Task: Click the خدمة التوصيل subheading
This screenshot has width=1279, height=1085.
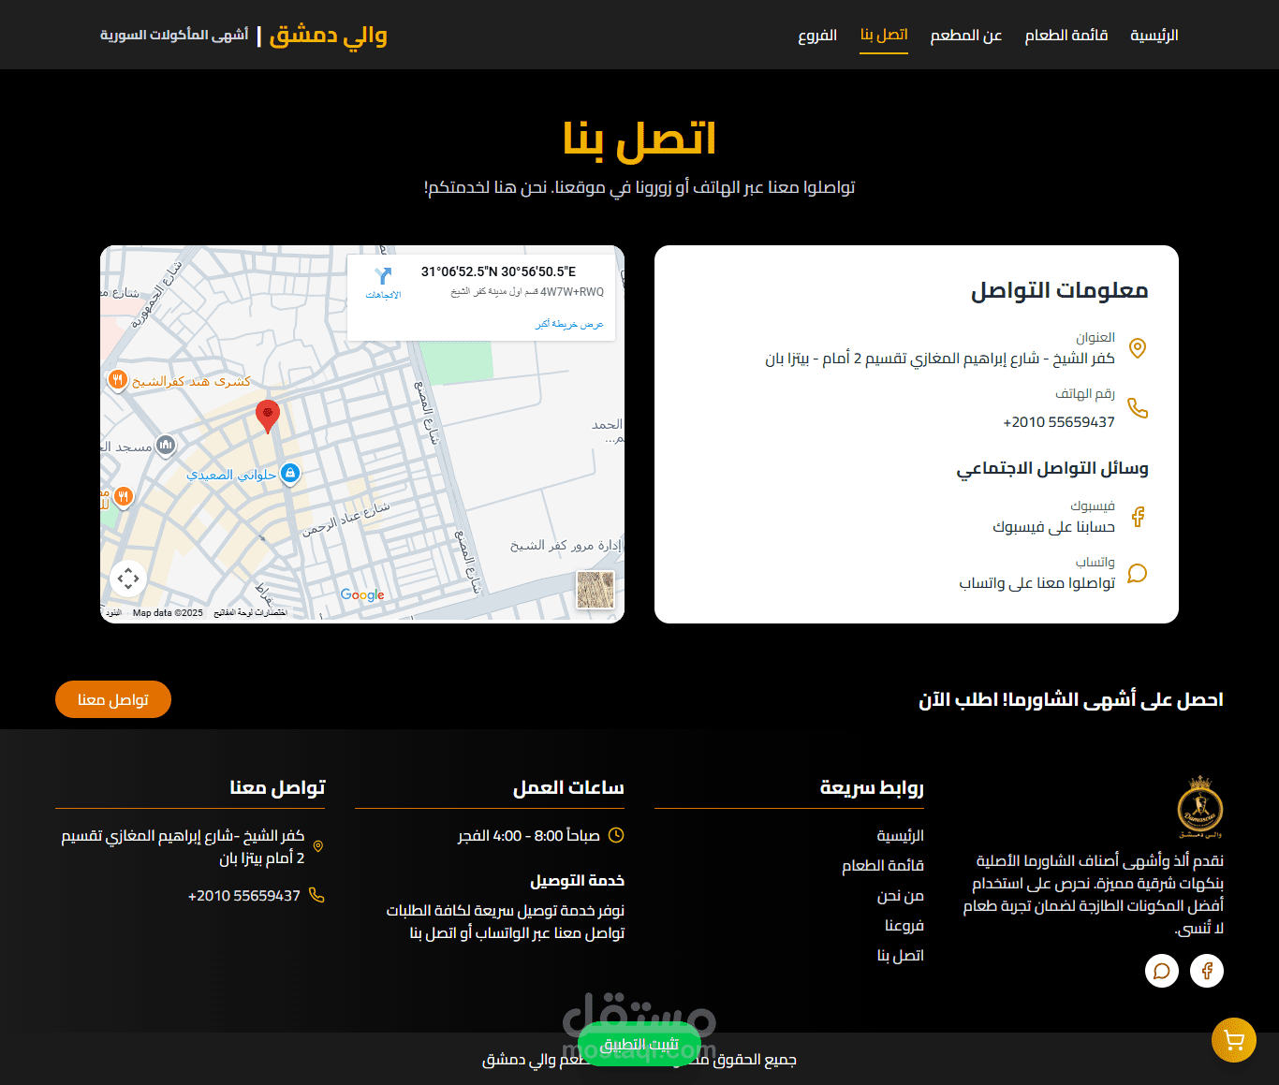Action: coord(578,881)
